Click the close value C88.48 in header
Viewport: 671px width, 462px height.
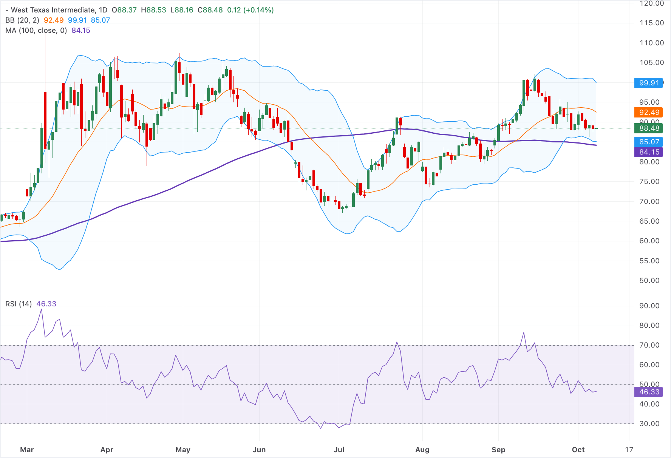coord(210,10)
